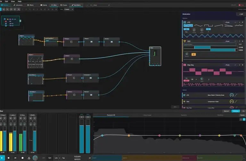
Task: Adjust amount knob for OSC Compressor route
Action: (x=232, y=101)
